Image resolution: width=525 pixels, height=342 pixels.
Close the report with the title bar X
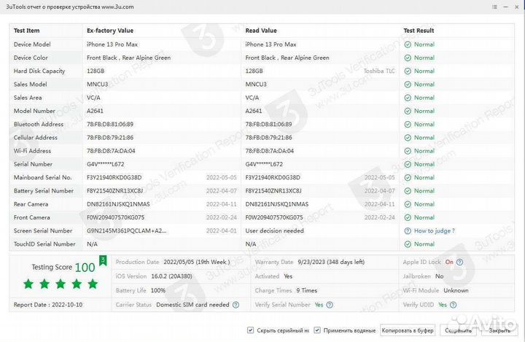click(517, 7)
